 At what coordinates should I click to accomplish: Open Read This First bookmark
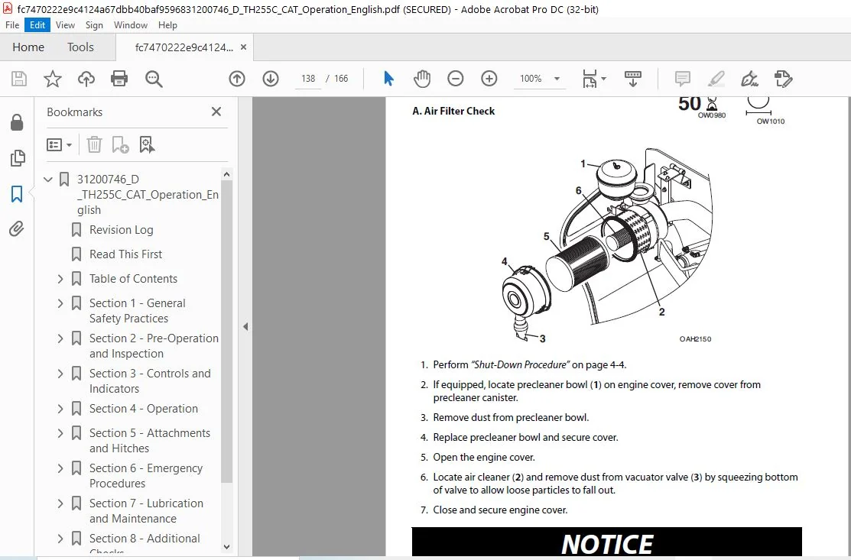point(125,254)
